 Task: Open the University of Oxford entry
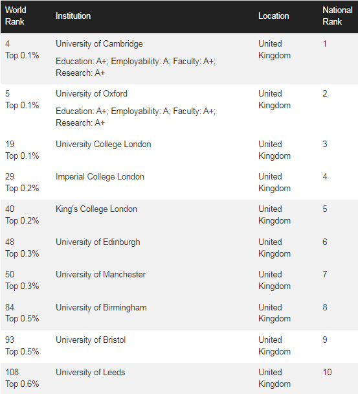[91, 94]
